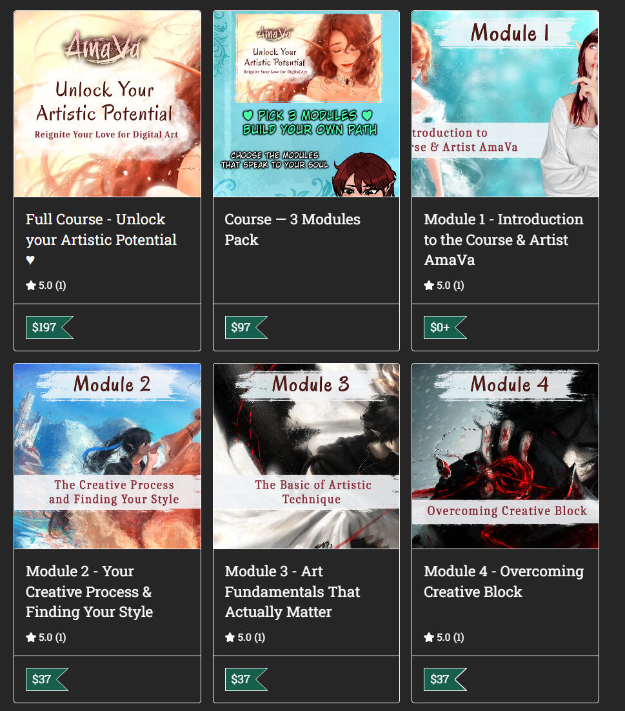Open the Module 1 cover image
Screen dimensions: 625x711
tap(505, 104)
